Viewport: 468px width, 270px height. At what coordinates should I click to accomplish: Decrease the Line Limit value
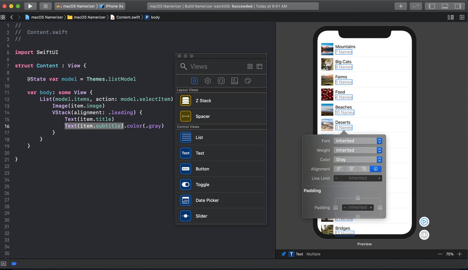pos(336,178)
